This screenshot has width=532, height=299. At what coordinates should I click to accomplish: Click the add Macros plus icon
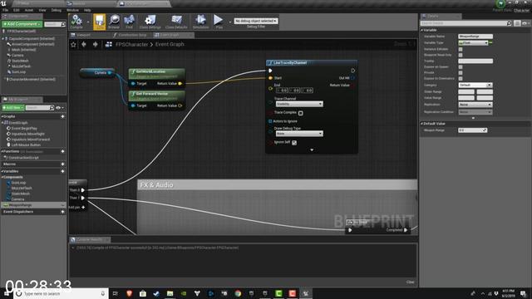[x=63, y=164]
